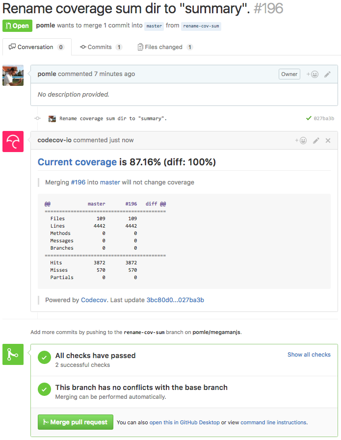Add reaction emoji to codecov-io comment
Screen dimensions: 341x440
coord(301,140)
